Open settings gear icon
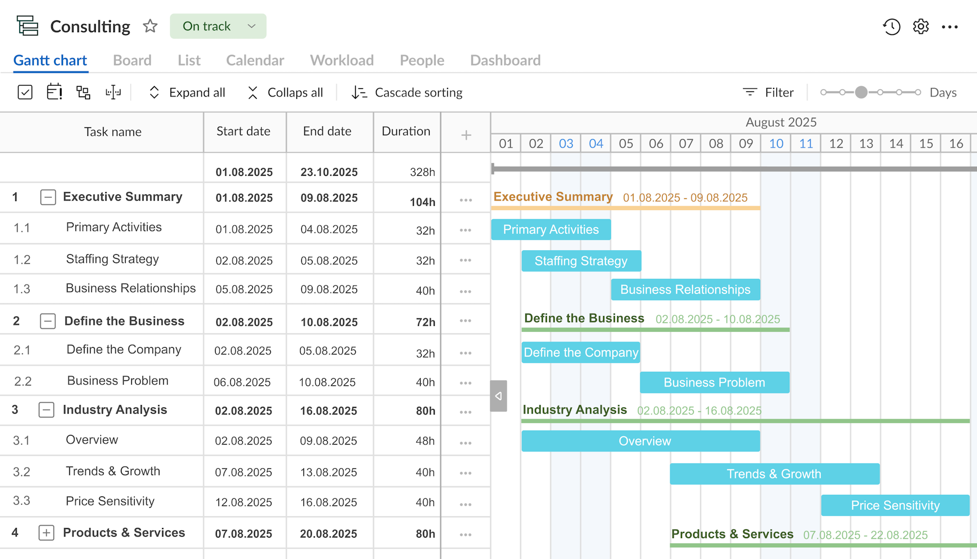 (x=921, y=26)
